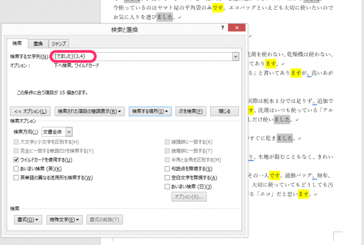
Task: Select the 検索 tab
Action: pos(17,43)
